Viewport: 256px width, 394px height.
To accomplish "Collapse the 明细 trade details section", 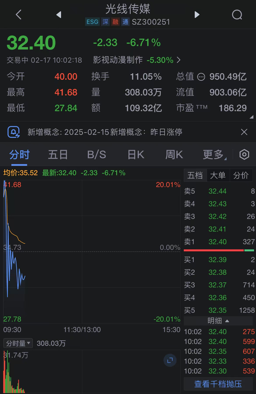I will click(219, 321).
